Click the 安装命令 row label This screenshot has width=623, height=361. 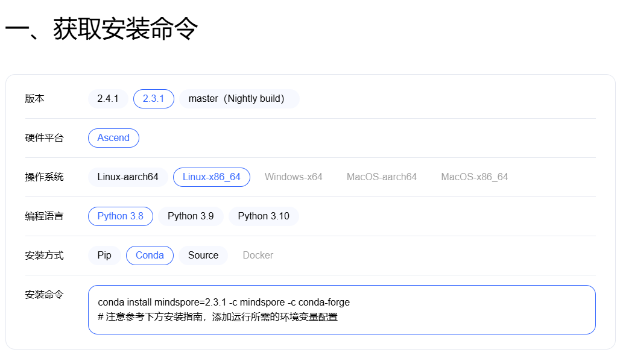pyautogui.click(x=44, y=295)
